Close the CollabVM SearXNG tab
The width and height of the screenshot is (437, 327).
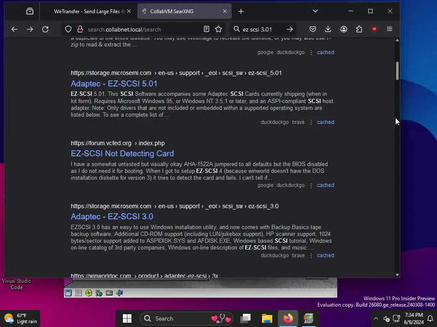[225, 11]
